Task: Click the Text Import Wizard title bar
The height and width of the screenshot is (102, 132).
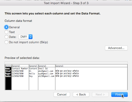Action: tap(66, 3)
